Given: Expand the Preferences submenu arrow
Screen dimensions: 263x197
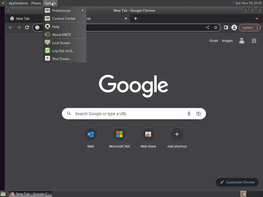Looking at the screenshot, I should tap(82, 10).
